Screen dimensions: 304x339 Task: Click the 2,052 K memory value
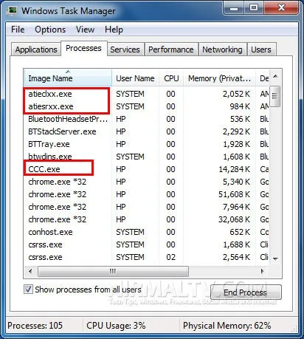pyautogui.click(x=236, y=94)
